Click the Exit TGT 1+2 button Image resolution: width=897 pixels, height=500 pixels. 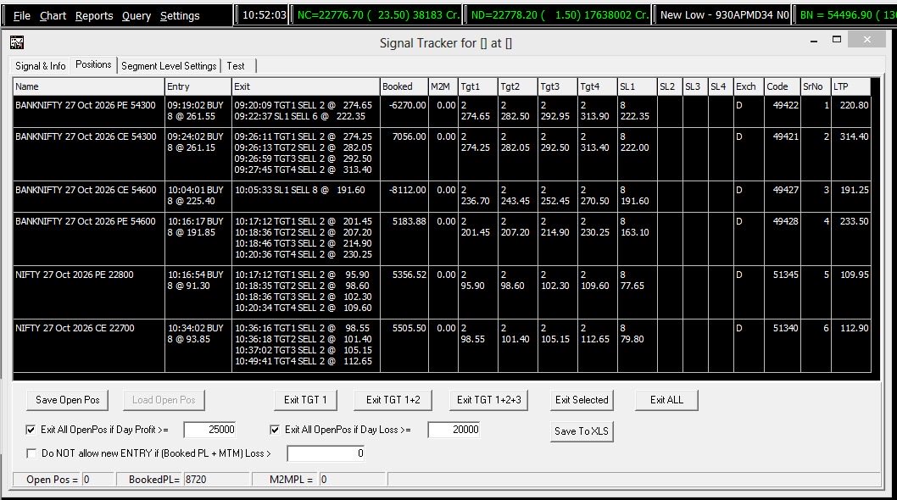[x=393, y=400]
